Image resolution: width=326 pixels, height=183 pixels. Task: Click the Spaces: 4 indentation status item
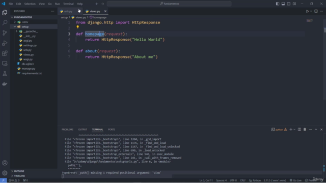tap(221, 180)
